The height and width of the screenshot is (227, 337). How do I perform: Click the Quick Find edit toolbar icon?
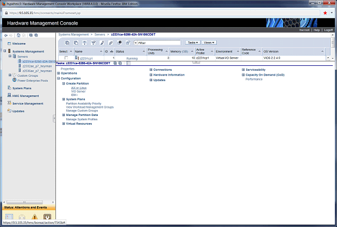[128, 43]
